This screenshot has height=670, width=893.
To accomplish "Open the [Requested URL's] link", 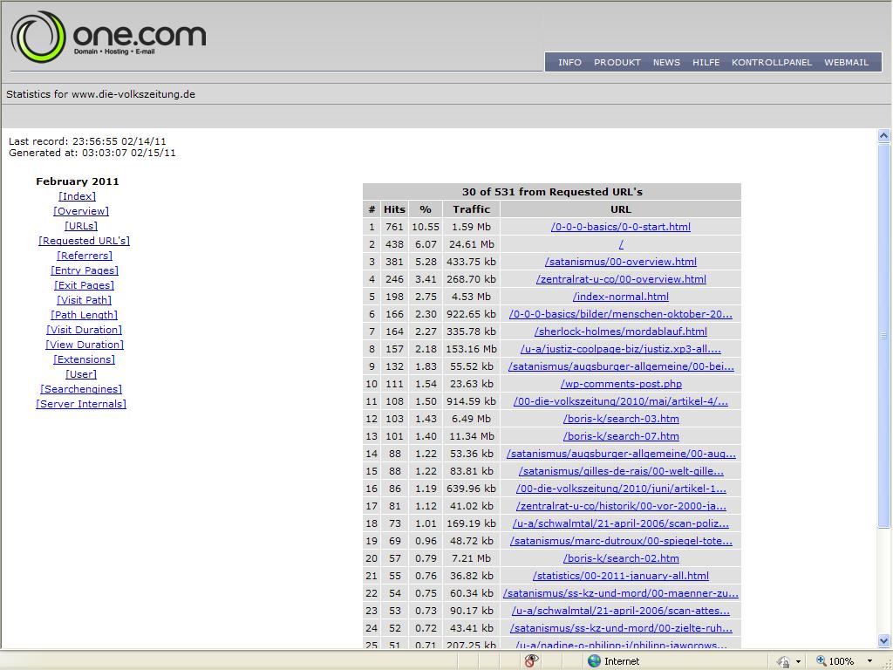I will 84,241.
